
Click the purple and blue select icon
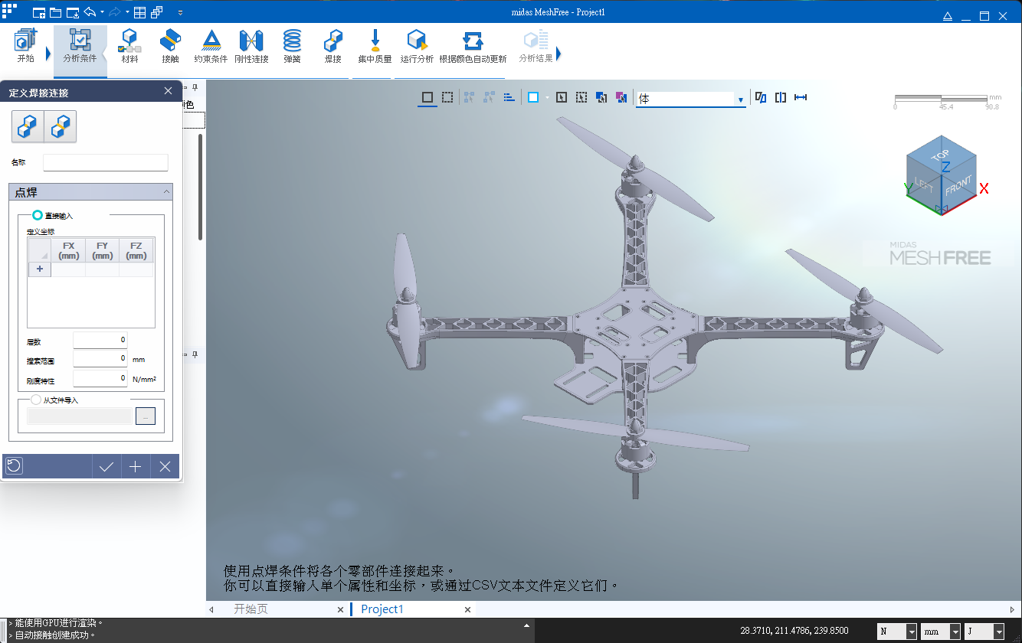pos(621,97)
